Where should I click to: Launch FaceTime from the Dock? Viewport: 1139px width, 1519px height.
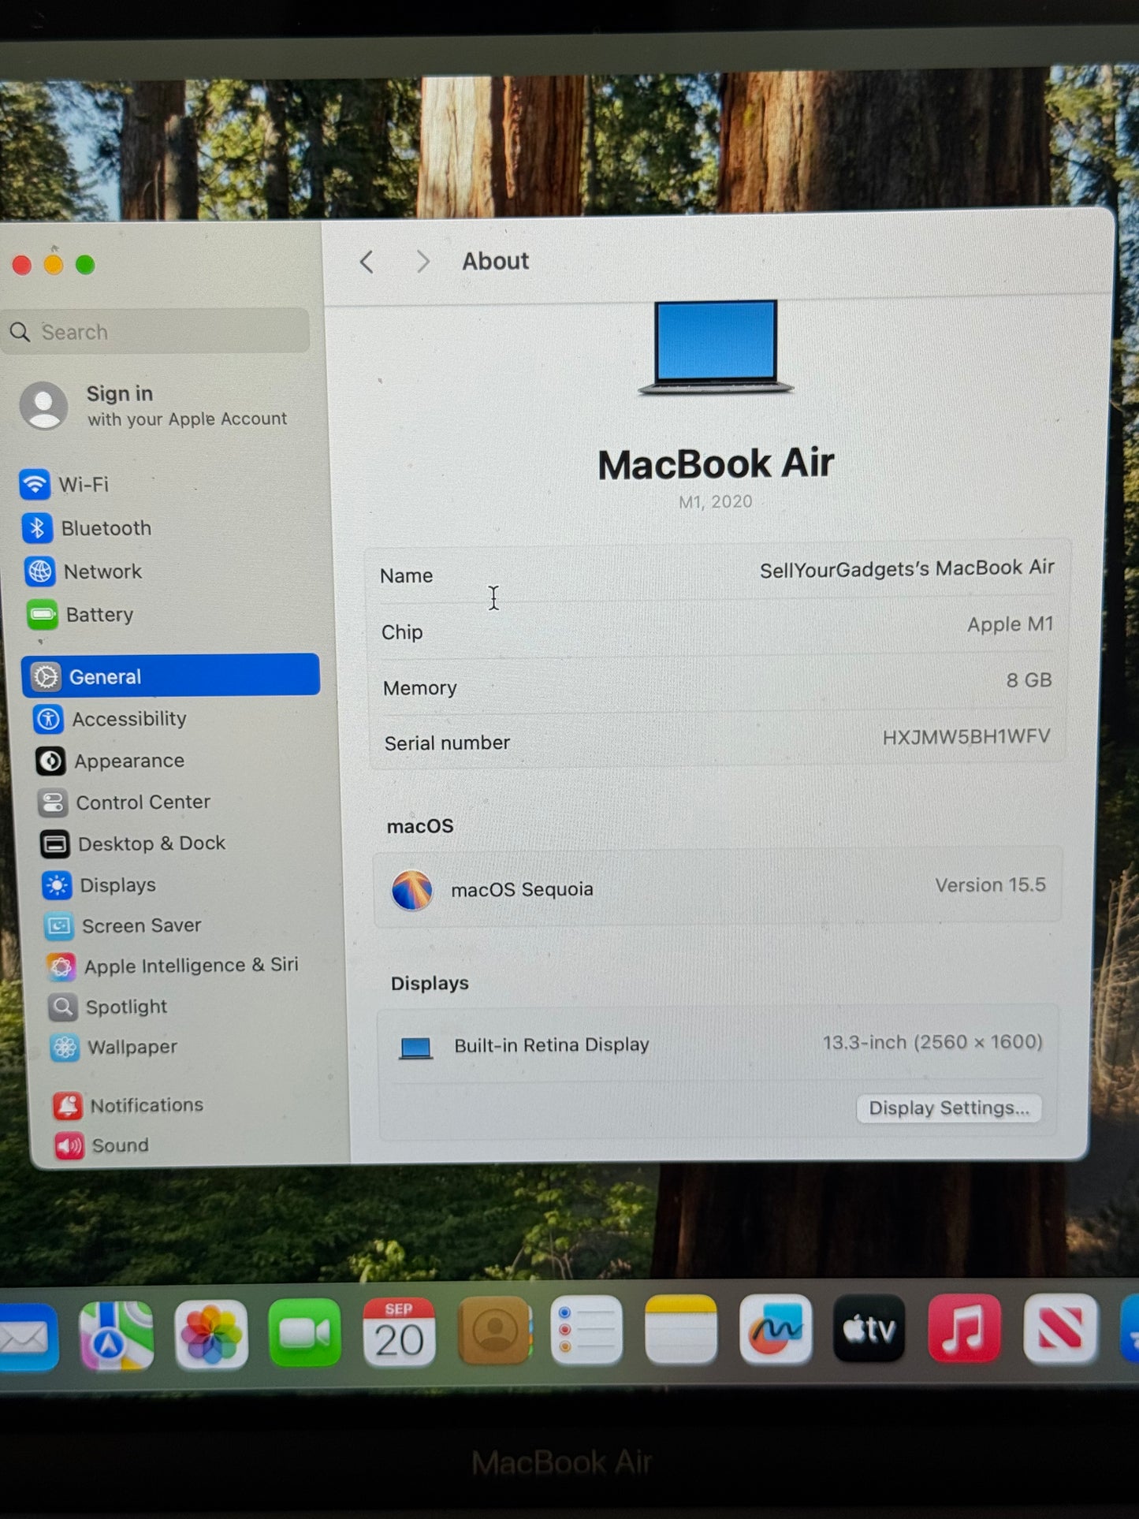click(305, 1333)
